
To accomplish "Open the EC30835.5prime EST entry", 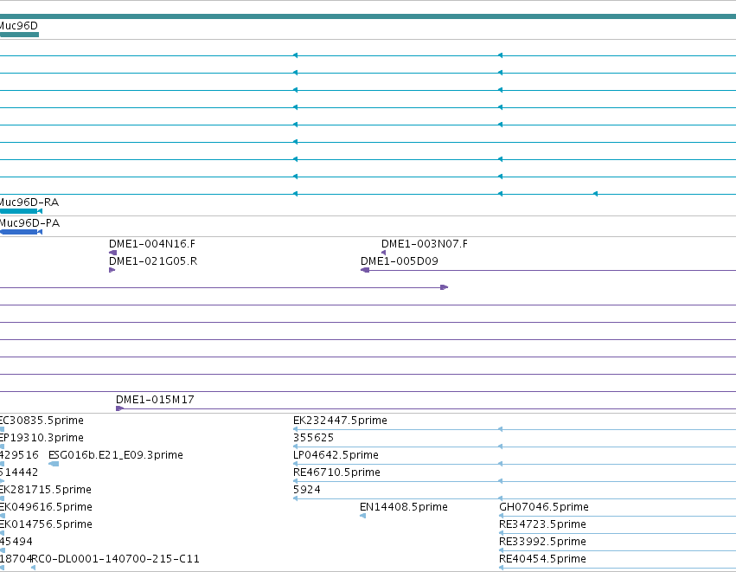I will click(42, 421).
